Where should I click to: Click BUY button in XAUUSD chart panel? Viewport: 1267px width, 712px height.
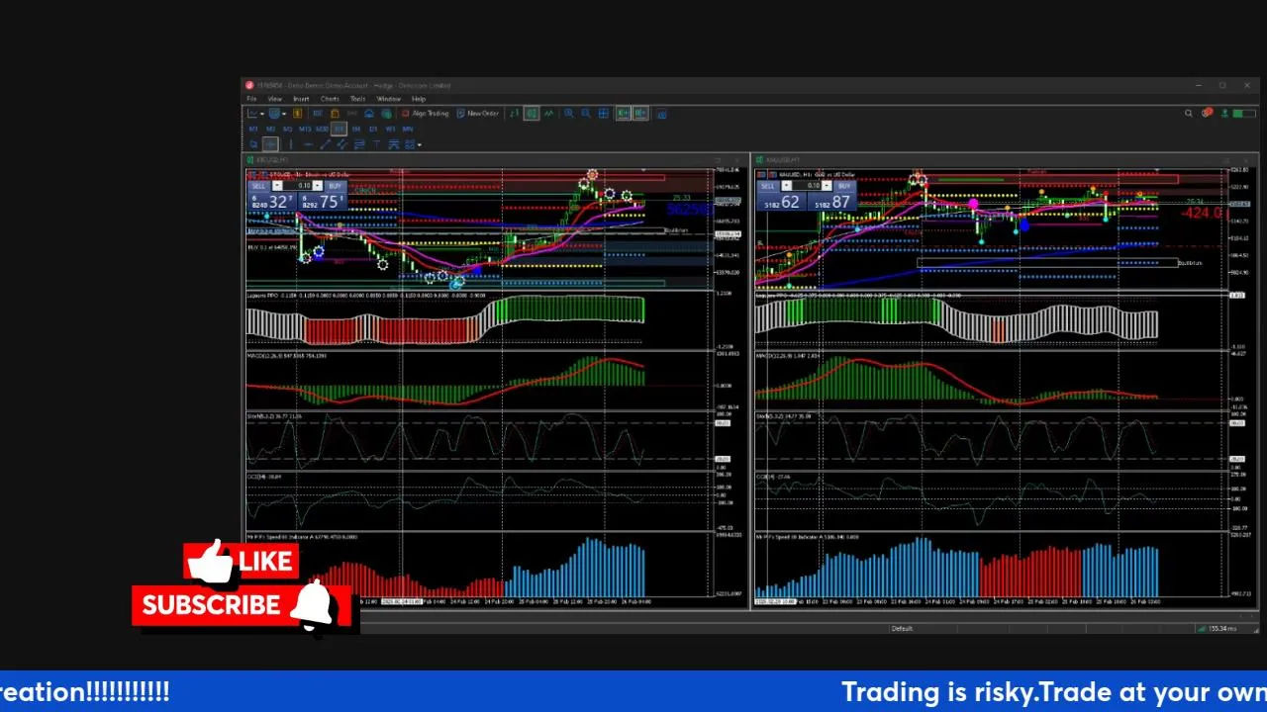tap(844, 186)
